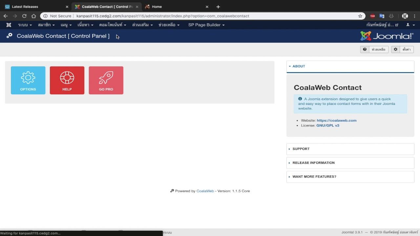Click the Google Translate extension icon
The height and width of the screenshot is (236, 420).
pyautogui.click(x=382, y=16)
